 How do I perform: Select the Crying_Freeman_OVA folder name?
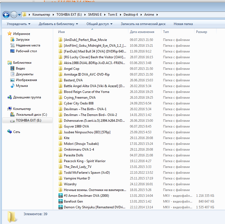80,98
